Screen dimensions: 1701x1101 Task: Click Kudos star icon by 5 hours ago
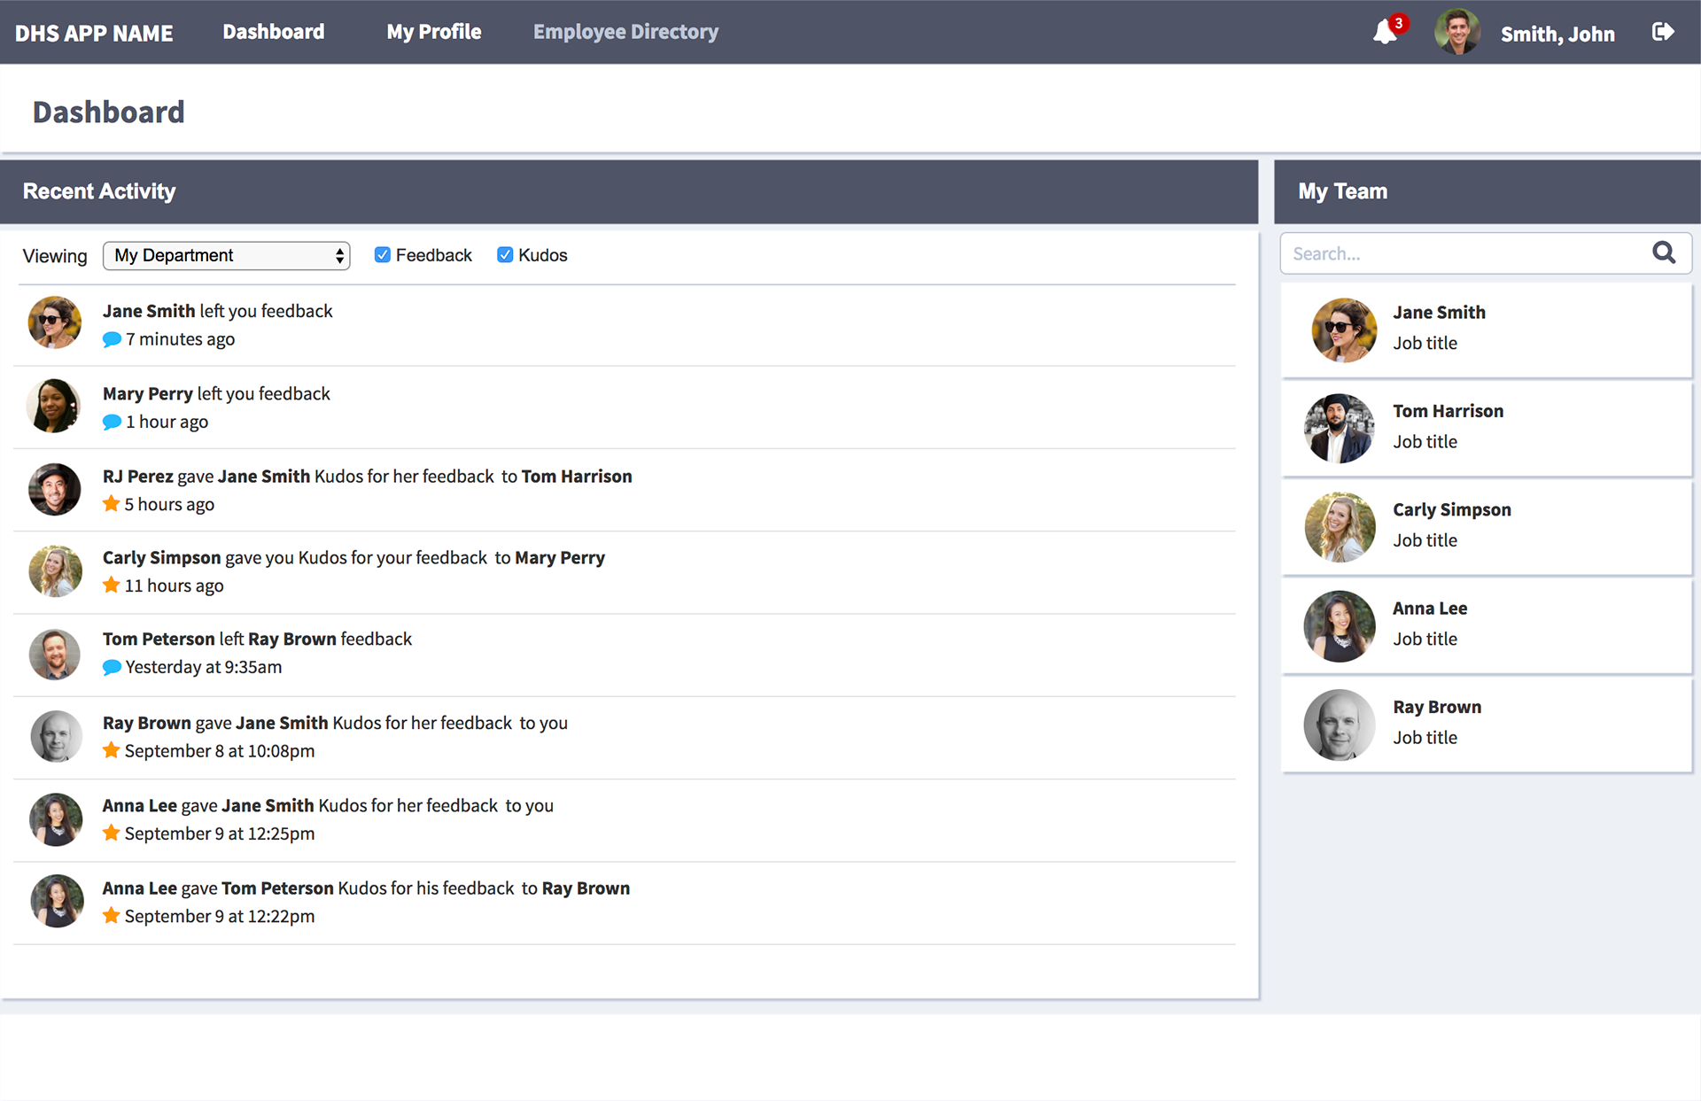[111, 504]
